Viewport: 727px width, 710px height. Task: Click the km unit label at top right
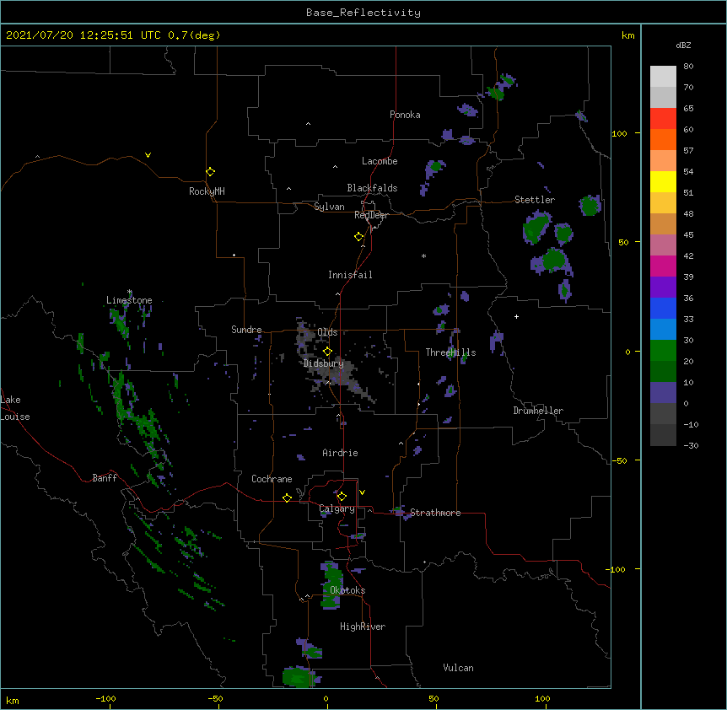[627, 35]
